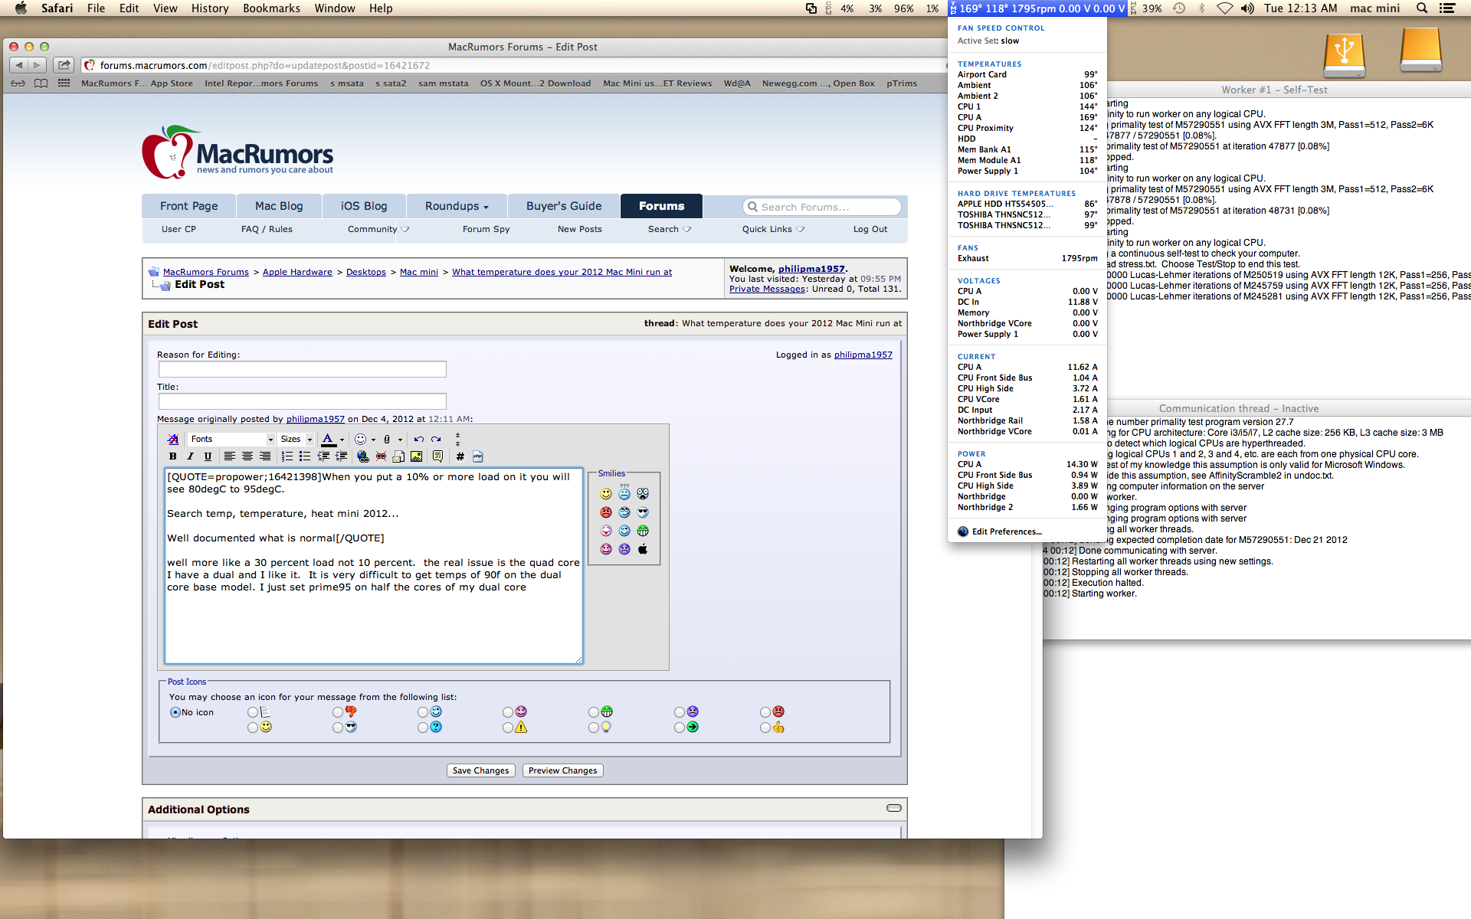Apply underline formatting in the post editor
Screen dimensions: 1471x919
click(x=208, y=456)
